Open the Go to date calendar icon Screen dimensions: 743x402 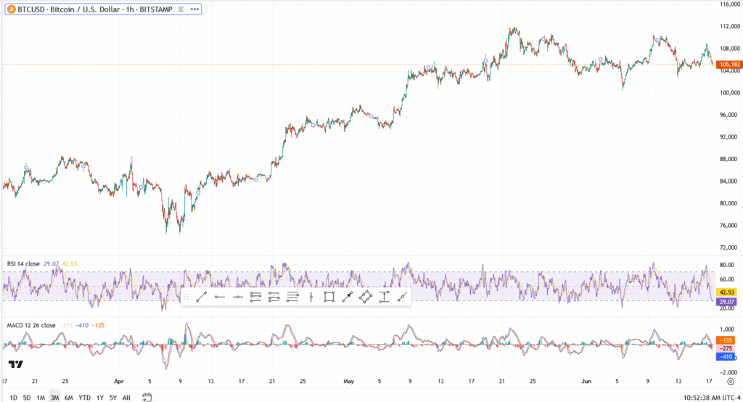pyautogui.click(x=147, y=397)
